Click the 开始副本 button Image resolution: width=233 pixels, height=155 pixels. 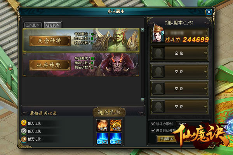click(167, 139)
